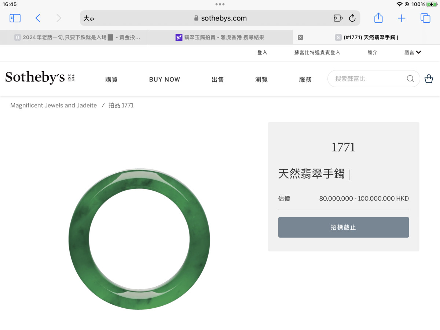Open a new tab with plus

401,18
